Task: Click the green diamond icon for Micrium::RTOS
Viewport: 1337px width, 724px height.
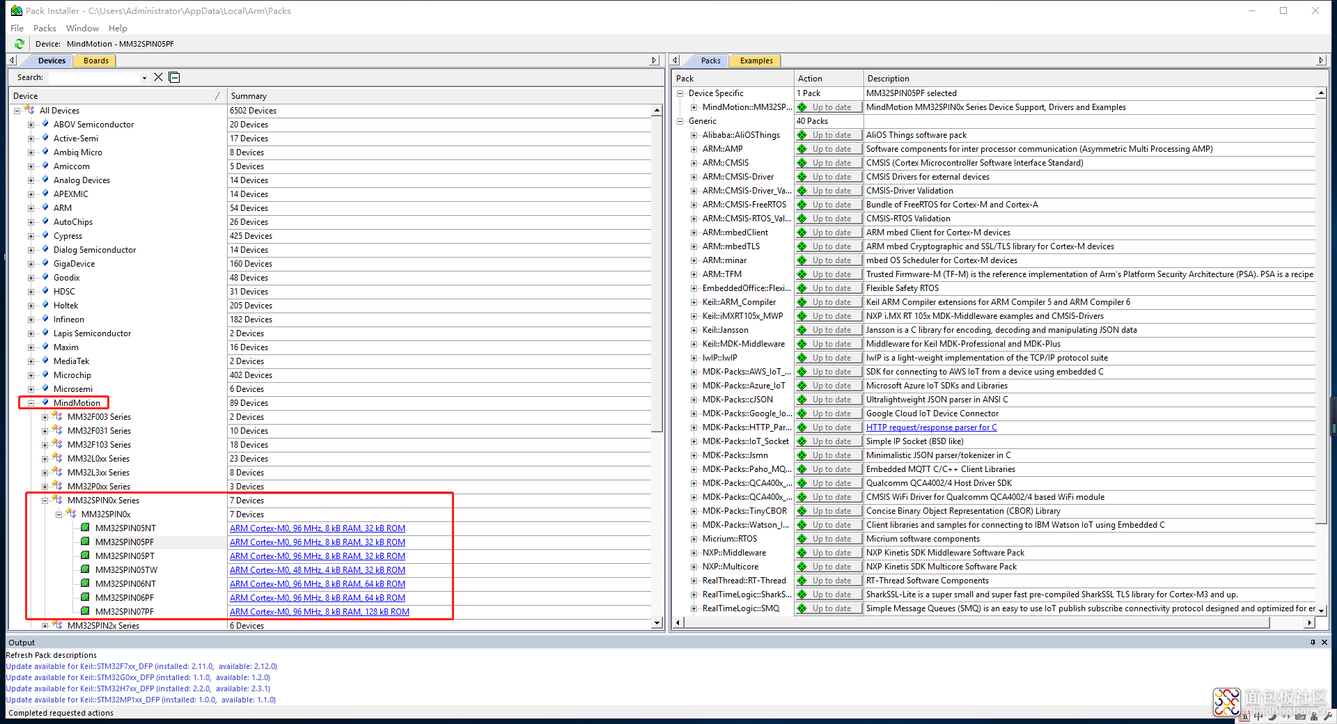Action: 802,539
